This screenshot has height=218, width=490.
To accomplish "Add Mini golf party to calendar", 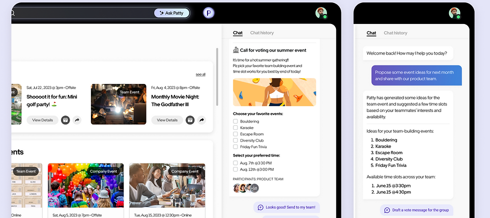I will [65, 120].
